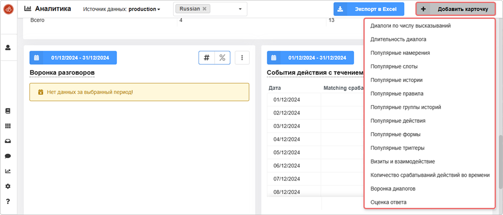Open the help question mark icon

[8, 201]
